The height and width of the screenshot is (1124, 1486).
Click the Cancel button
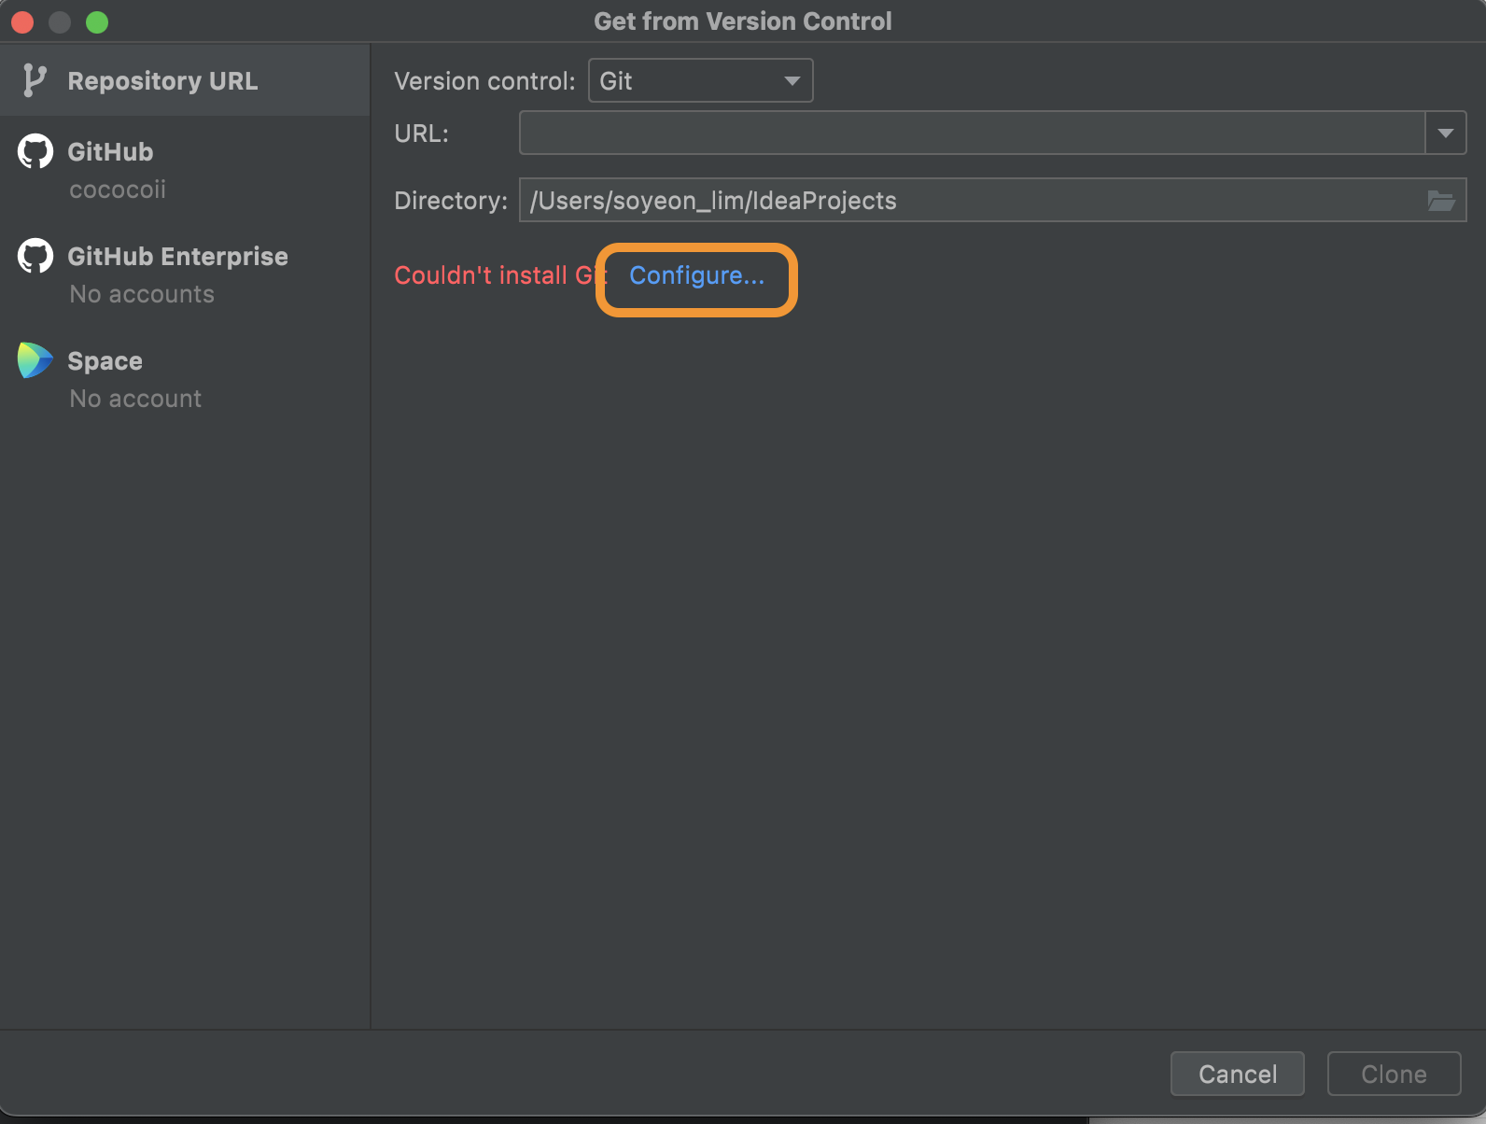(x=1238, y=1074)
